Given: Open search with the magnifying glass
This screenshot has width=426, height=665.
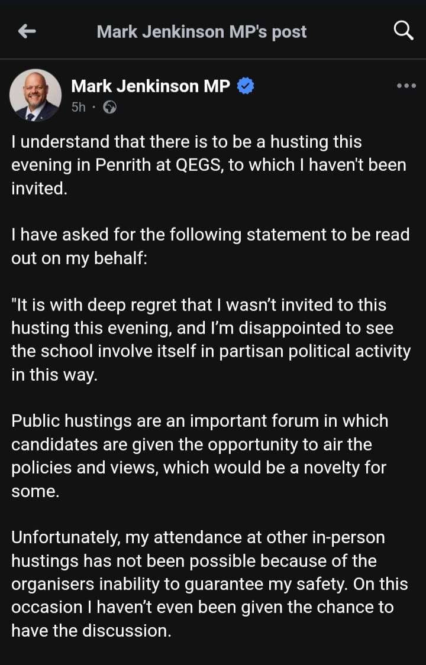Looking at the screenshot, I should pos(403,30).
